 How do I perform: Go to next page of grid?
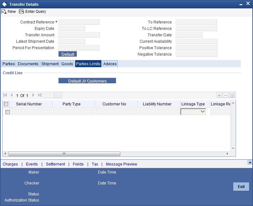[x=33, y=95]
